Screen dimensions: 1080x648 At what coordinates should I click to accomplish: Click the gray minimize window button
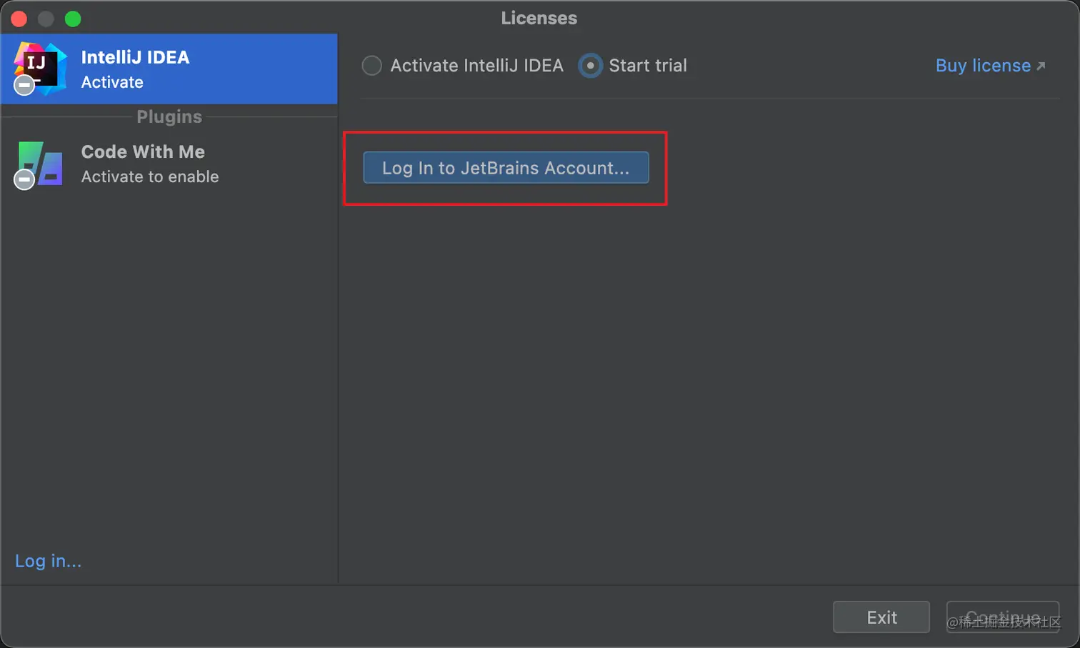(x=46, y=19)
